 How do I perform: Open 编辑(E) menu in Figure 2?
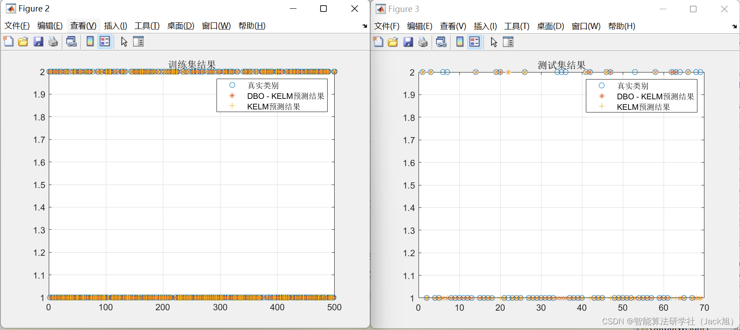pos(50,25)
